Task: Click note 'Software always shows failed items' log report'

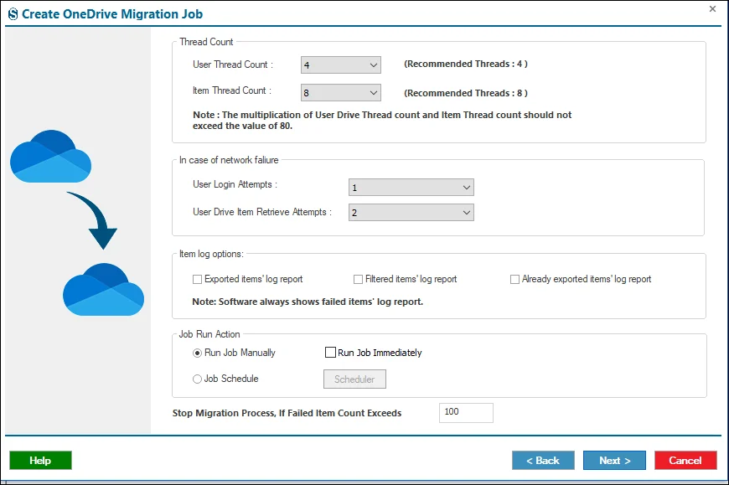Action: coord(308,302)
